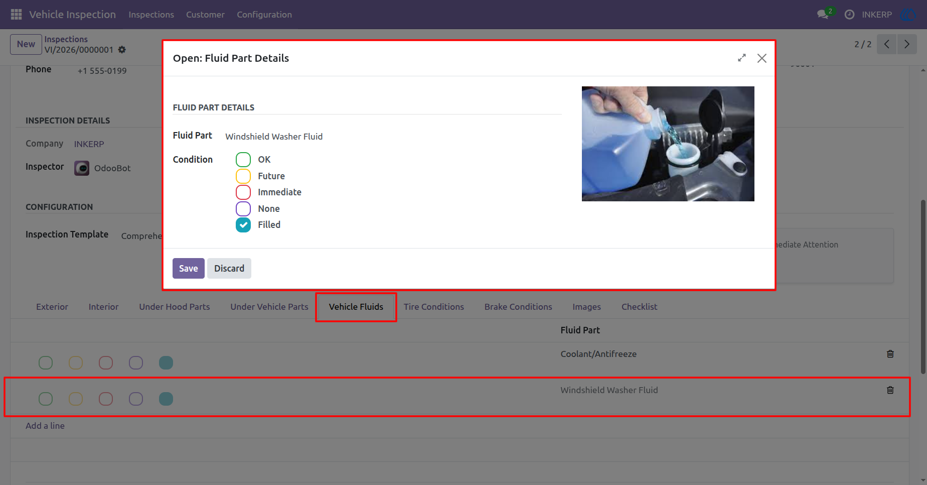Click the OdooBot inspector avatar
This screenshot has height=485, width=927.
point(82,168)
